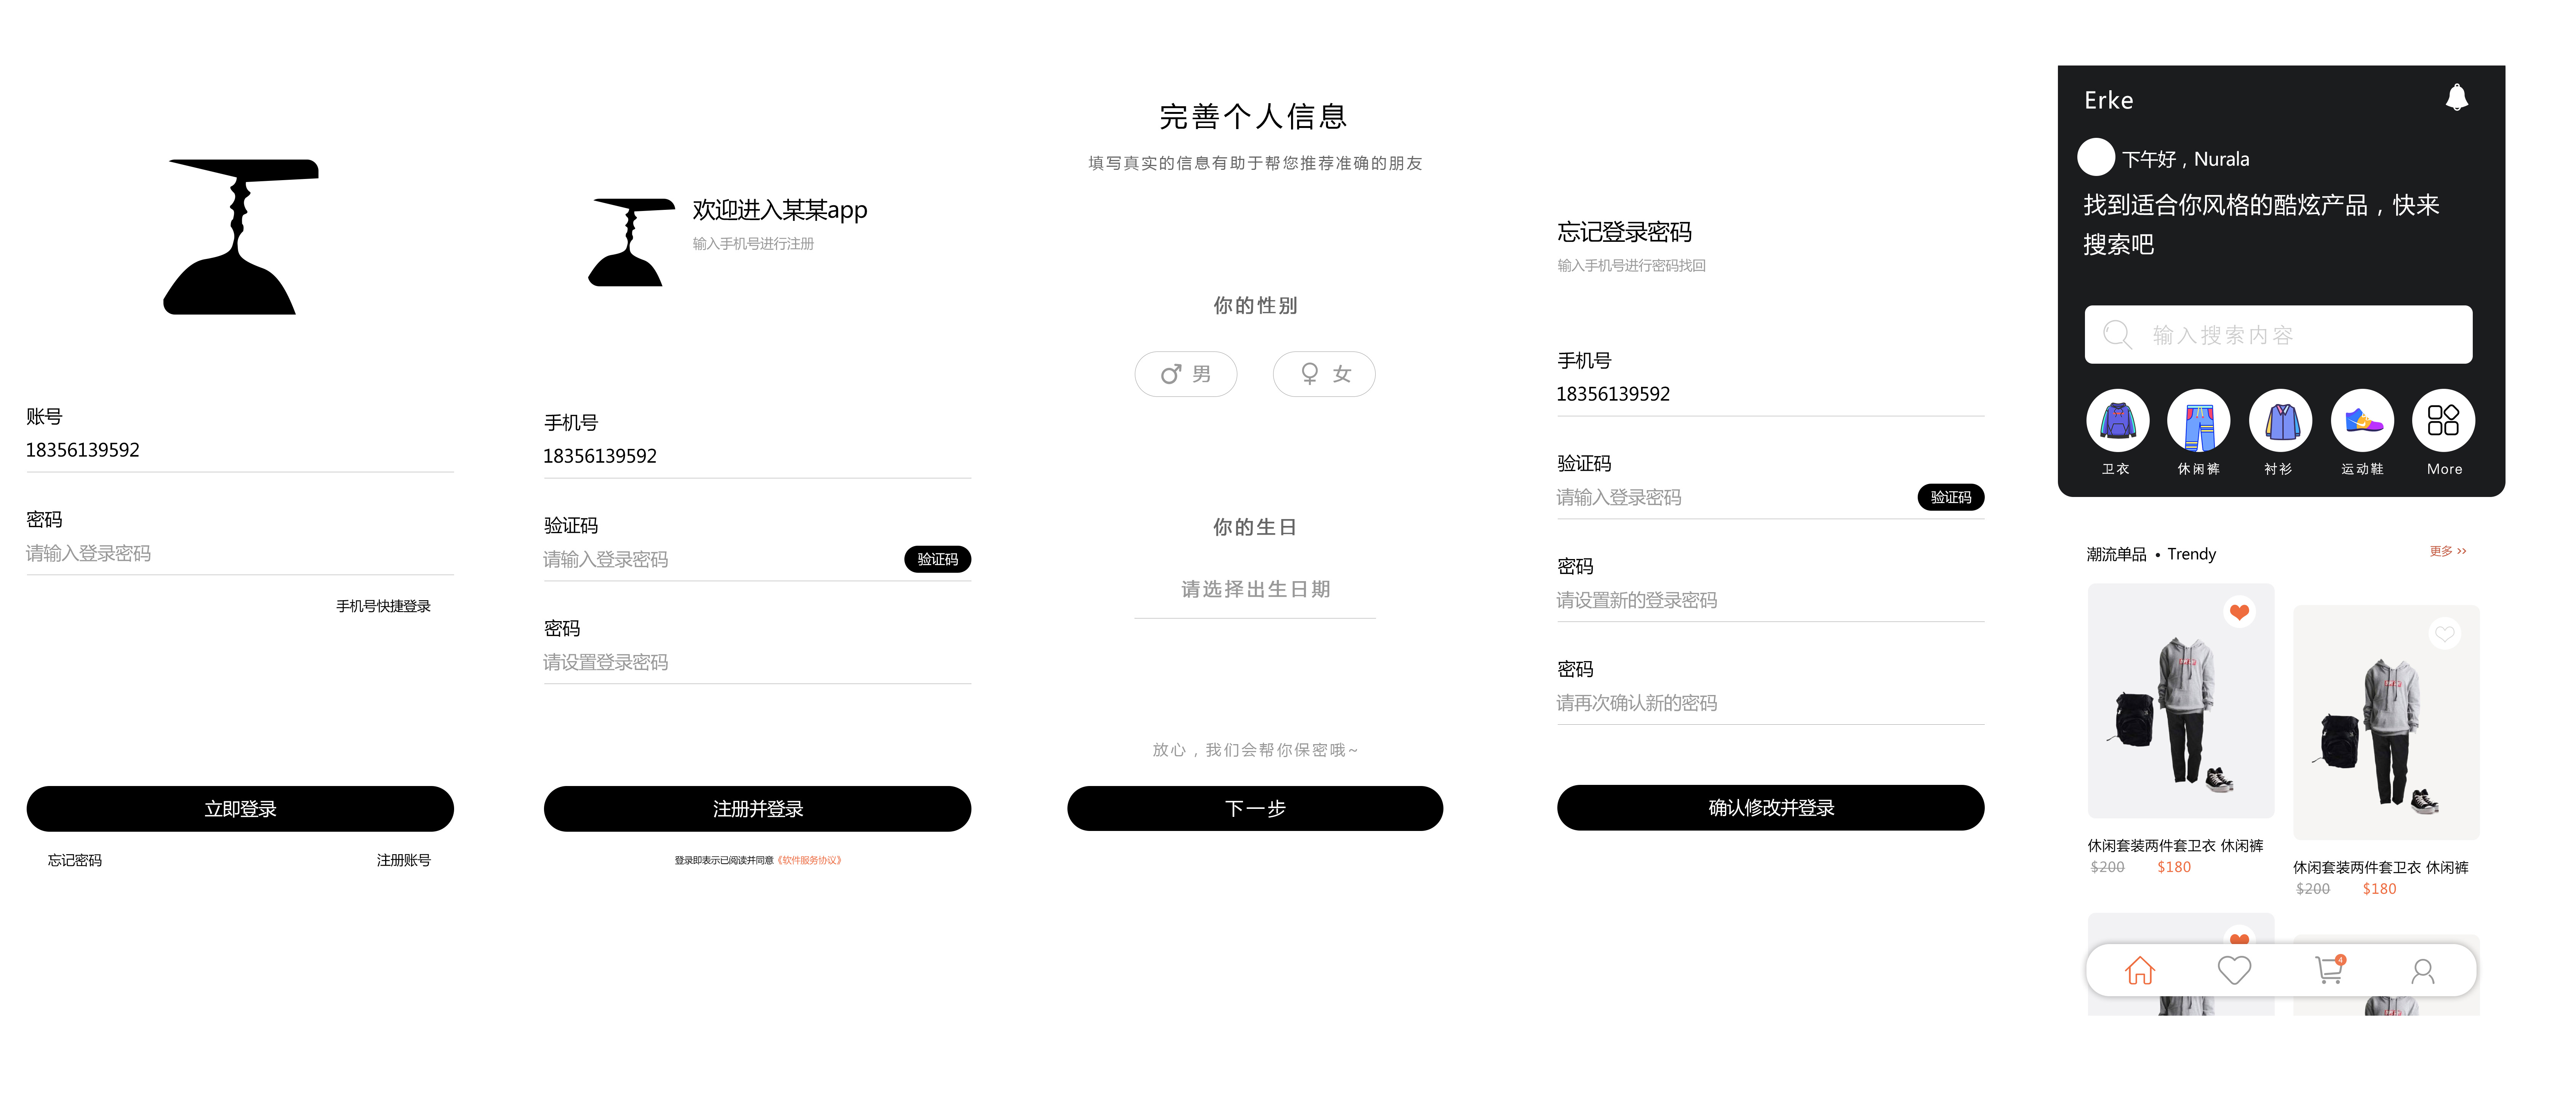Click the notification bell icon on Erke homepage
Image resolution: width=2576 pixels, height=1112 pixels.
2458,97
